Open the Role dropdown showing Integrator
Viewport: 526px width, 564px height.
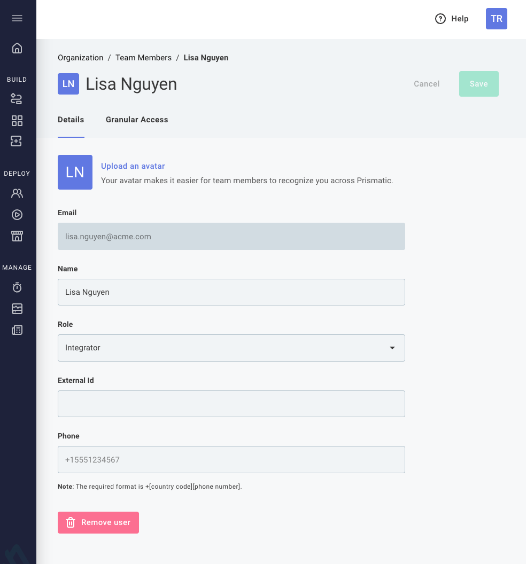click(x=231, y=348)
